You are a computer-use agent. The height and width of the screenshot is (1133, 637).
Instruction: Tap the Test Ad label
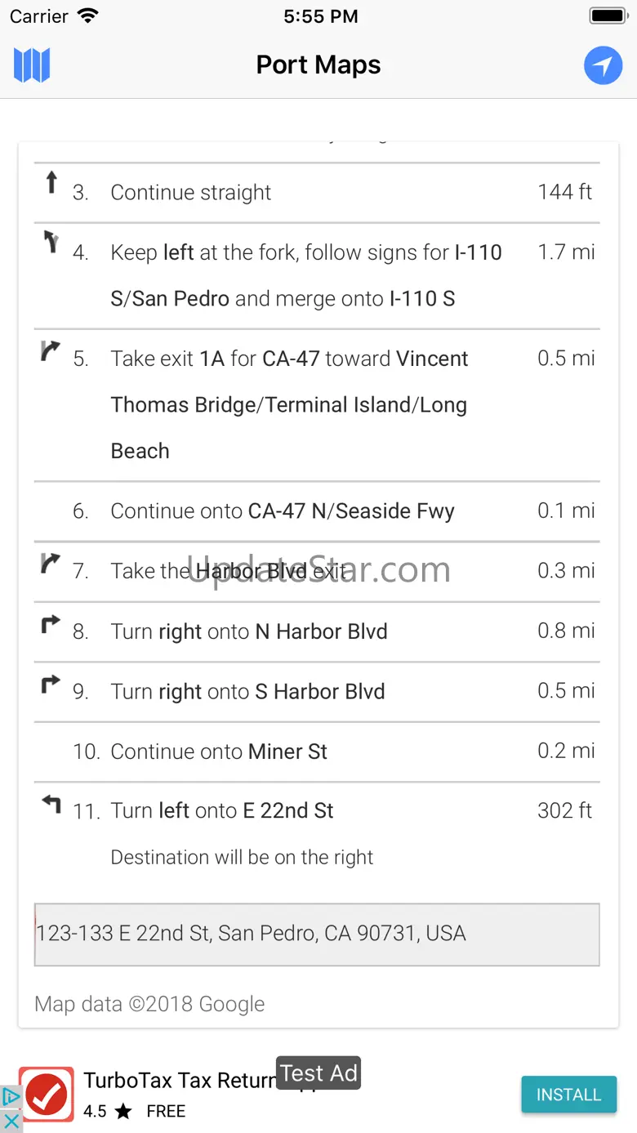coord(318,1073)
